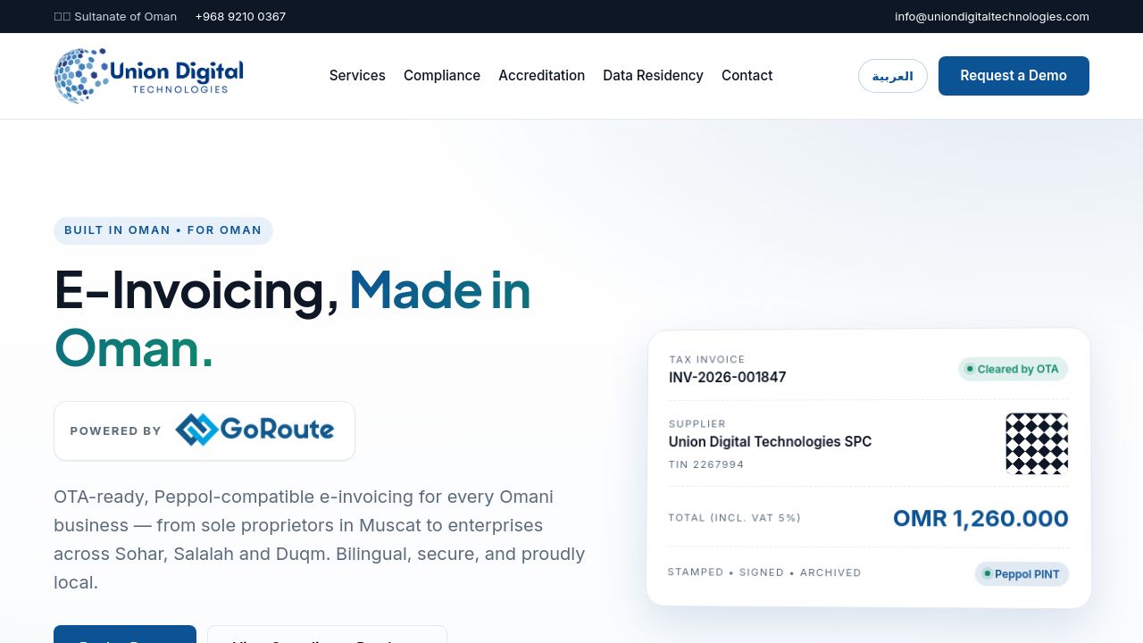Open the Compliance menu item
The image size is (1143, 643).
442,76
